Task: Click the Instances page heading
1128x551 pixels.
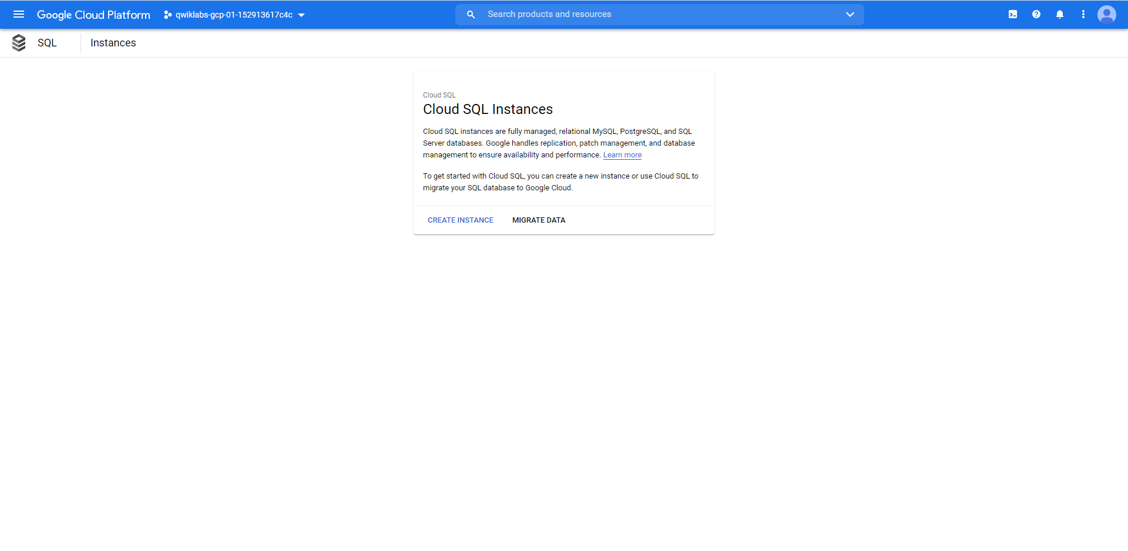Action: [x=113, y=43]
